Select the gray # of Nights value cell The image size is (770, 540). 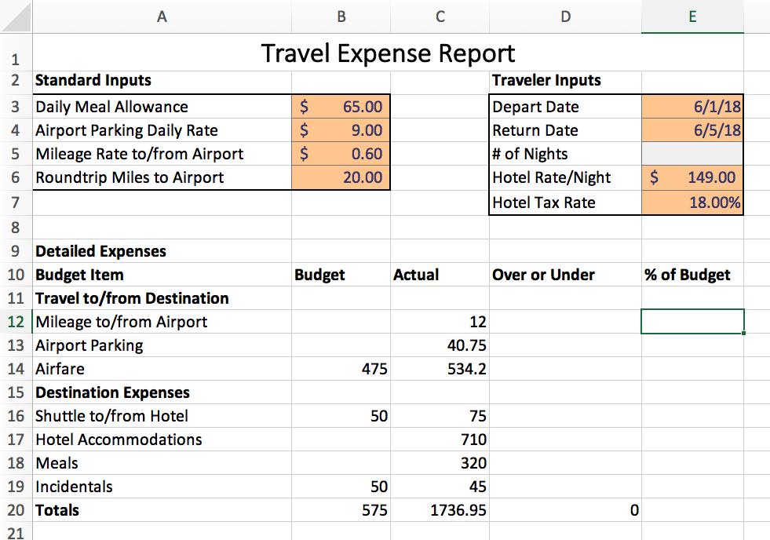coord(692,154)
